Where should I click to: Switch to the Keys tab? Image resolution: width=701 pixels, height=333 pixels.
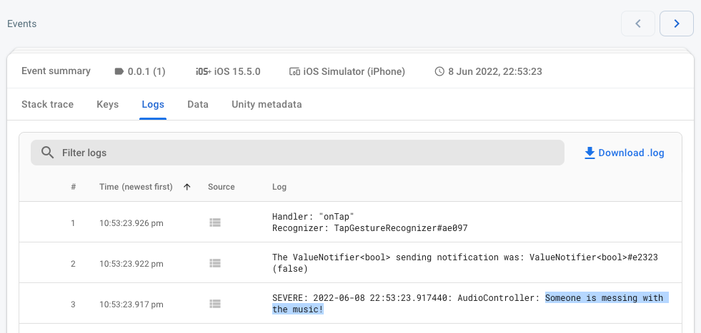108,104
